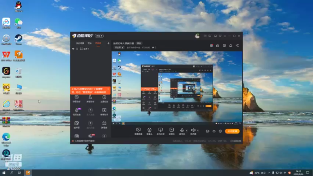Open the gift box icon with red dot
The image size is (313, 176).
[x=211, y=45]
